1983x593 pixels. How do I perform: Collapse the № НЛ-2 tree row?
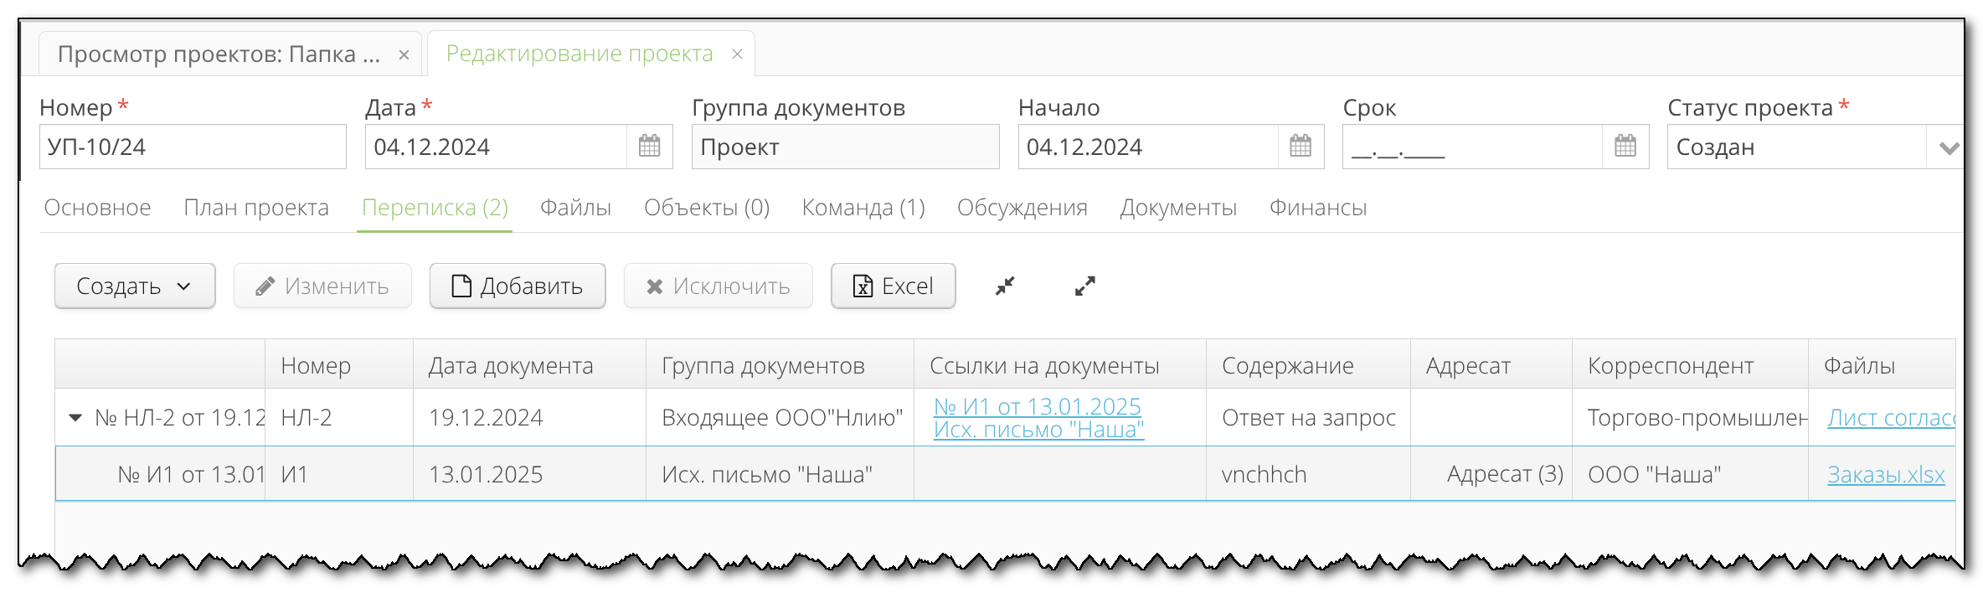75,417
